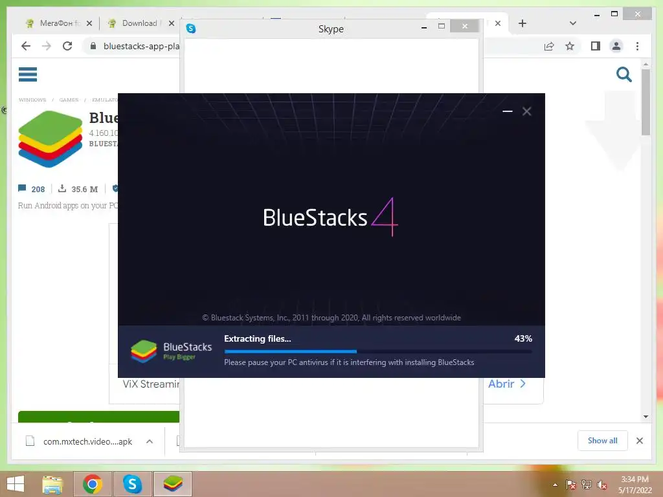
Task: Close the Skype window
Action: tap(465, 26)
